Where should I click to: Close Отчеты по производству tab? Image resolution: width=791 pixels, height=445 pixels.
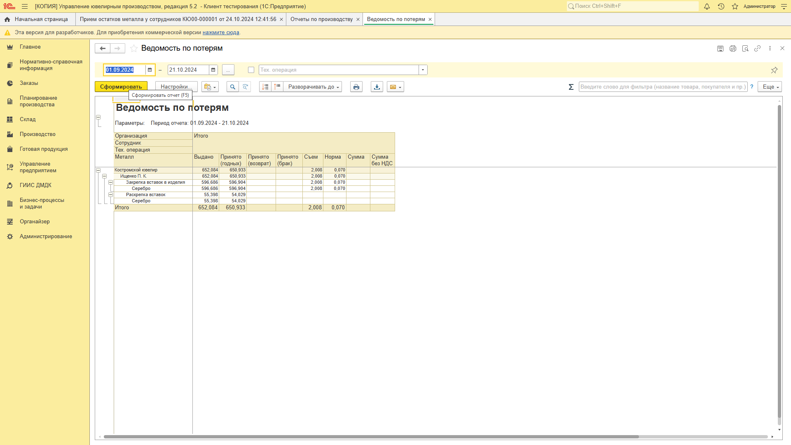(x=358, y=19)
